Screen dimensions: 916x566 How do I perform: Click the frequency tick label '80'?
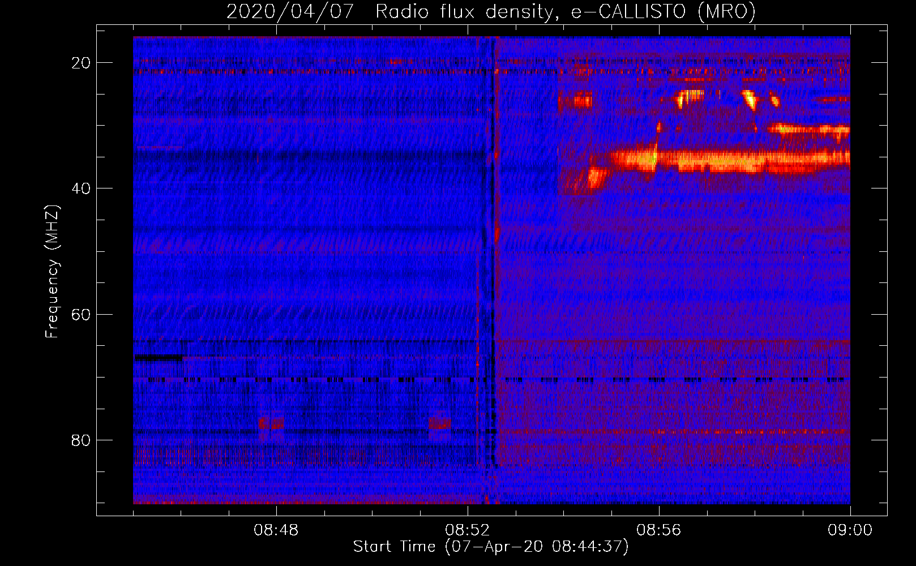81,440
